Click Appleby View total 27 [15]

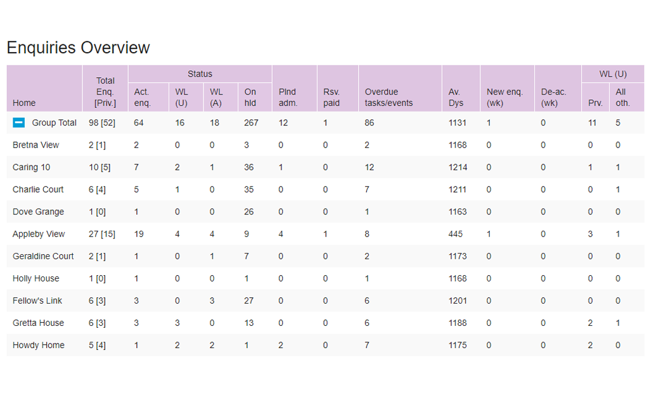point(102,234)
